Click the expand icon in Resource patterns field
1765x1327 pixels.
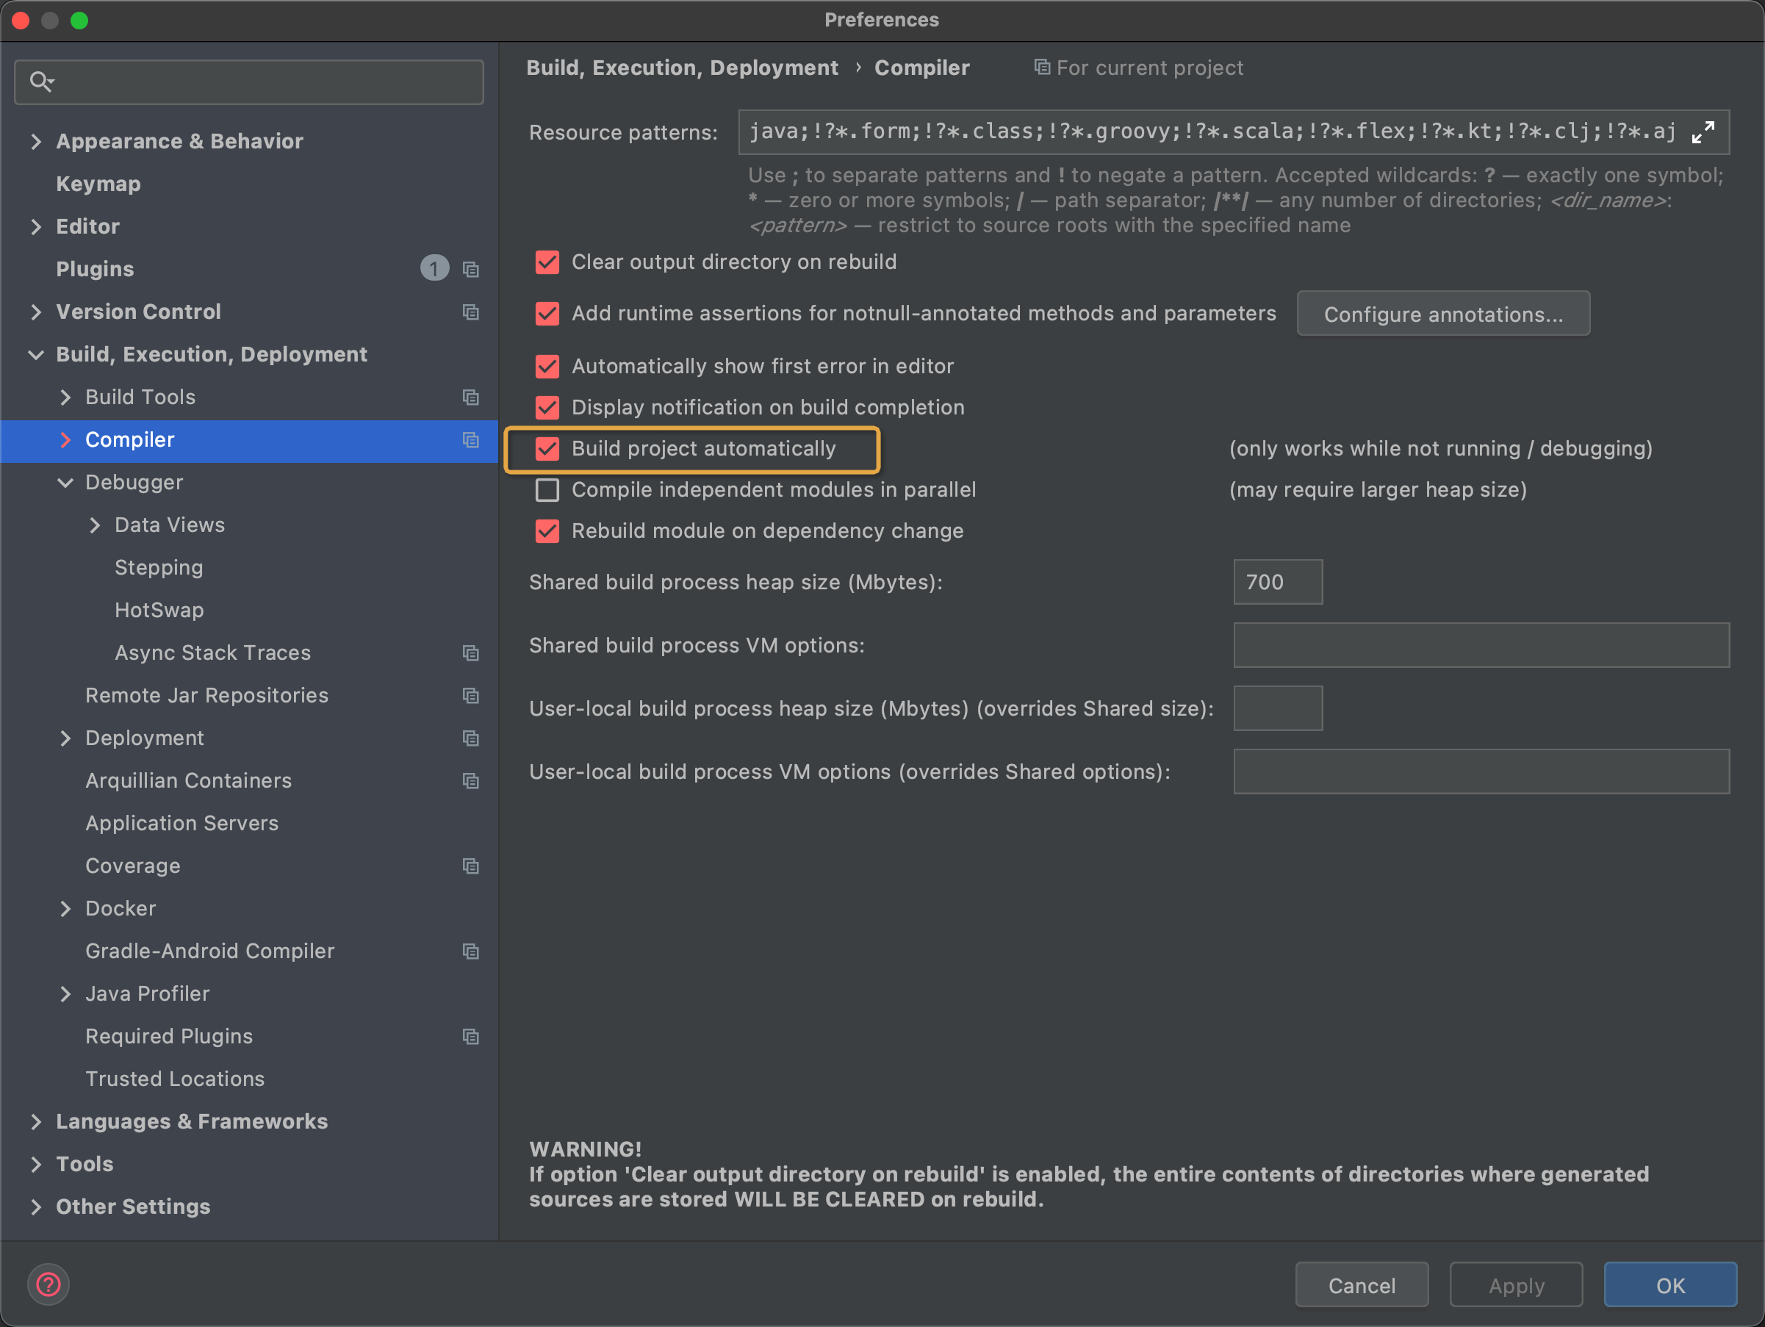coord(1702,132)
